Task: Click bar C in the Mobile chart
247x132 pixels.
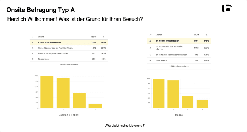Action: pyautogui.click(x=188, y=102)
